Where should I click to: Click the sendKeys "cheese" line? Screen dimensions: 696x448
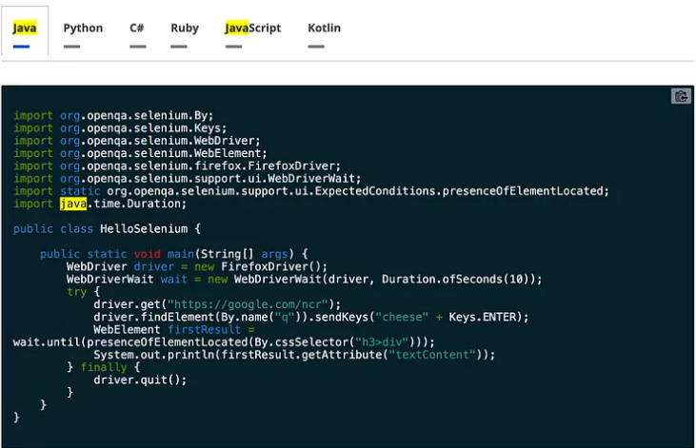coord(311,317)
